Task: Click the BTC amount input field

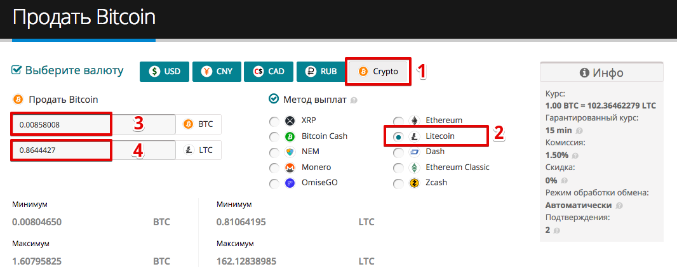Action: (94, 124)
